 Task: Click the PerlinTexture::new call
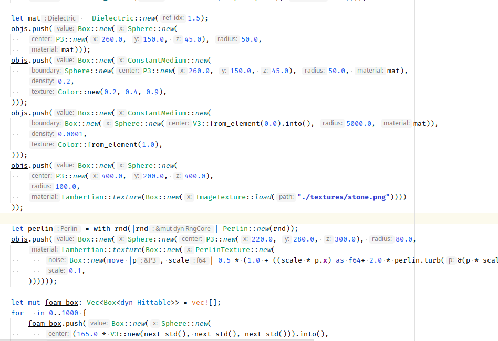[x=234, y=250]
